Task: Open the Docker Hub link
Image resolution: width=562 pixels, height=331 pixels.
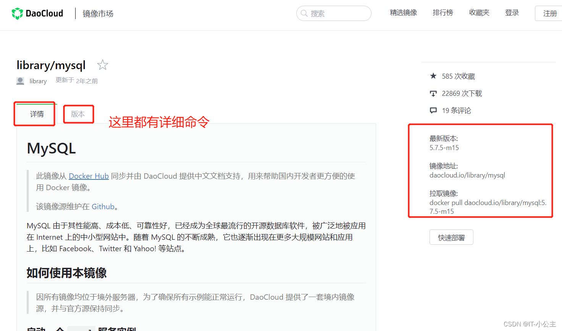Action: pos(89,176)
